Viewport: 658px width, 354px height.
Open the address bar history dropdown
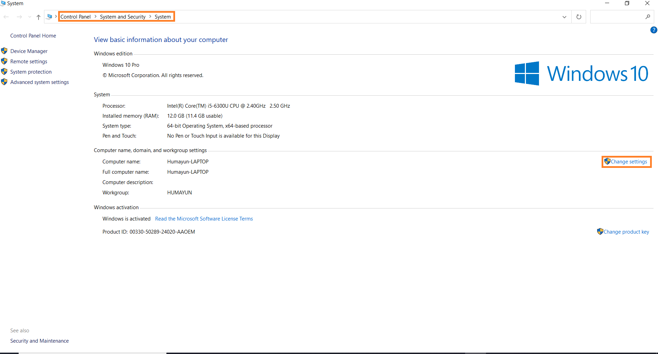(564, 17)
